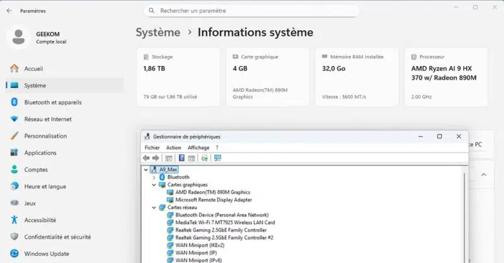Viewport: 504px width, 263px height.
Task: Open Bluetooth et appareils settings
Action: click(52, 102)
